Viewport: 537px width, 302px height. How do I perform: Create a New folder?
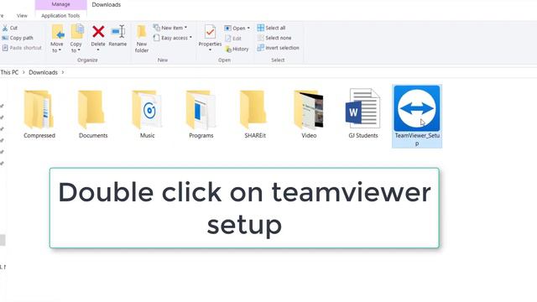pyautogui.click(x=142, y=39)
